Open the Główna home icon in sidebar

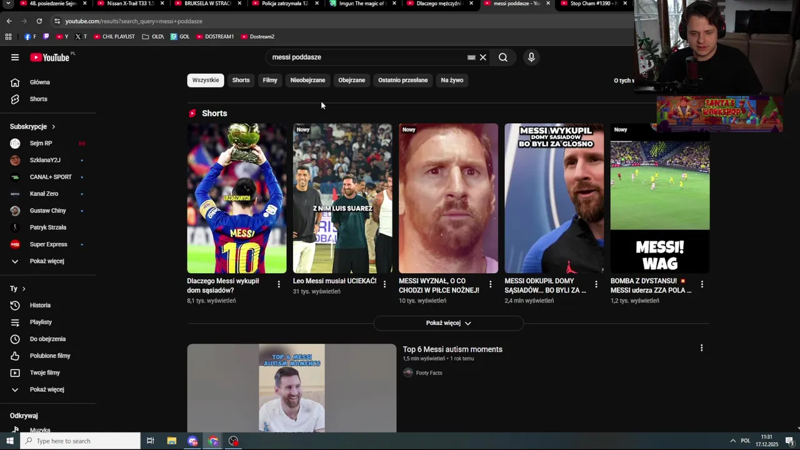click(x=15, y=82)
